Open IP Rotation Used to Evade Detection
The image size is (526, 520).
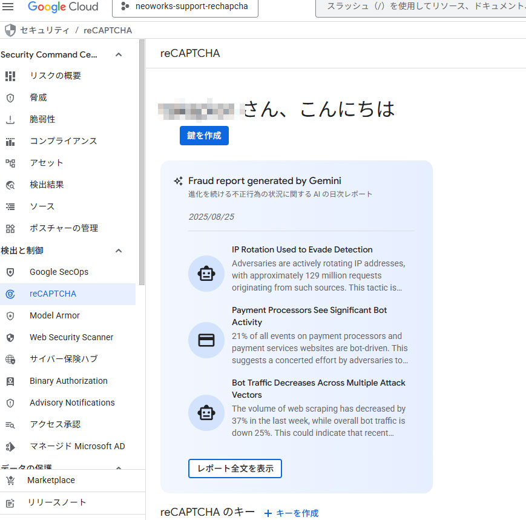point(302,249)
